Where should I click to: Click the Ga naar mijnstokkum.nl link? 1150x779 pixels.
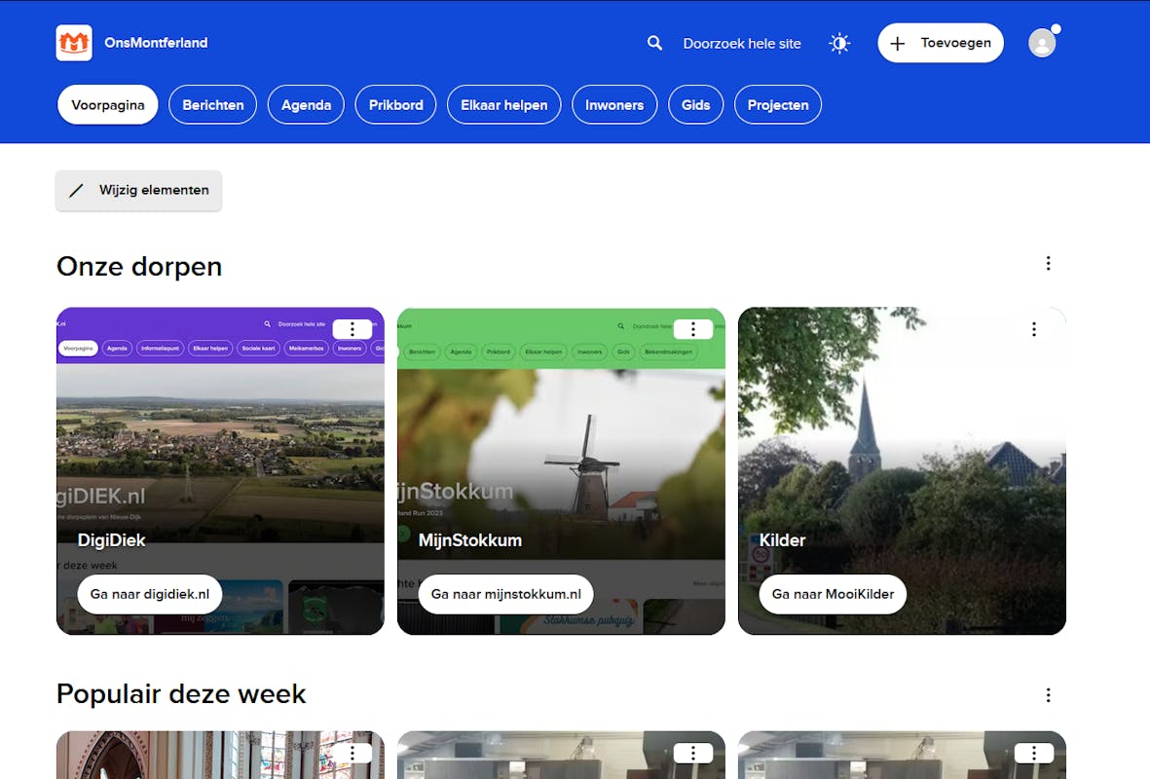(505, 594)
